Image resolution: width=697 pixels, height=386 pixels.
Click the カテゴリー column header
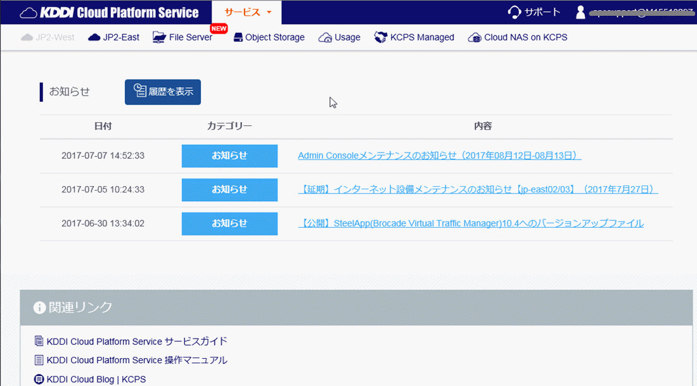(x=229, y=126)
